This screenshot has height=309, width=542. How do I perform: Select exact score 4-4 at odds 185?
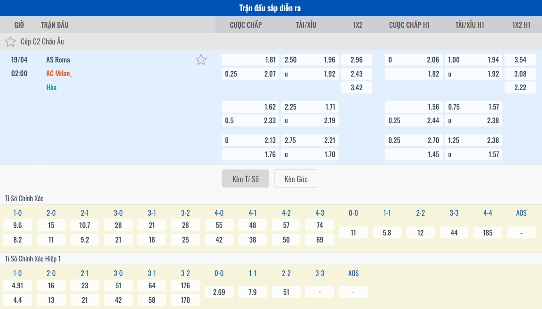pyautogui.click(x=488, y=232)
